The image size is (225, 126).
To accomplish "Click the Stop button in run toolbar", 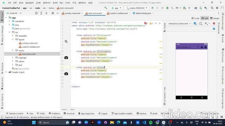I will [189, 8].
